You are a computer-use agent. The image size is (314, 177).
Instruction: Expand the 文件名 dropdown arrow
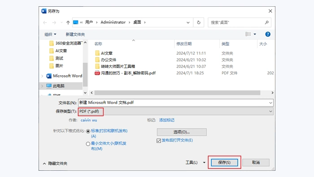[270, 103]
